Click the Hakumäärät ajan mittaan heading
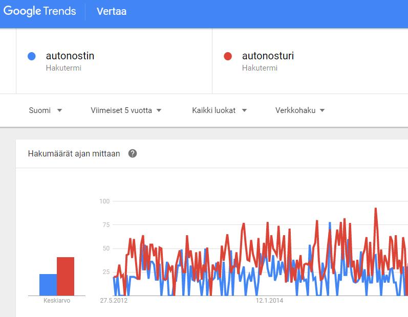This screenshot has height=317, width=408. [74, 153]
